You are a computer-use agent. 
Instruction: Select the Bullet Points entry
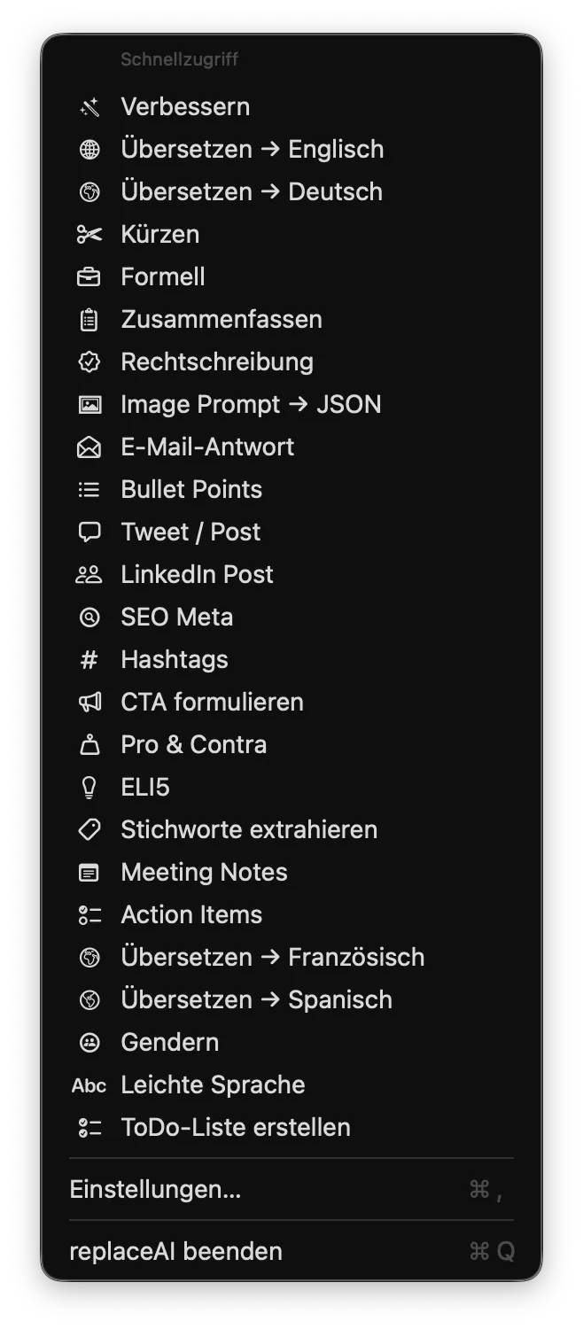pos(191,489)
